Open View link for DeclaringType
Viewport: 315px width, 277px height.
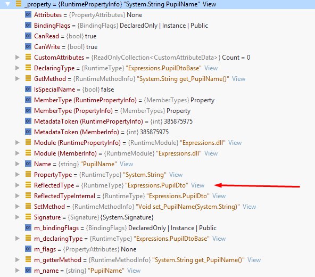[211, 68]
